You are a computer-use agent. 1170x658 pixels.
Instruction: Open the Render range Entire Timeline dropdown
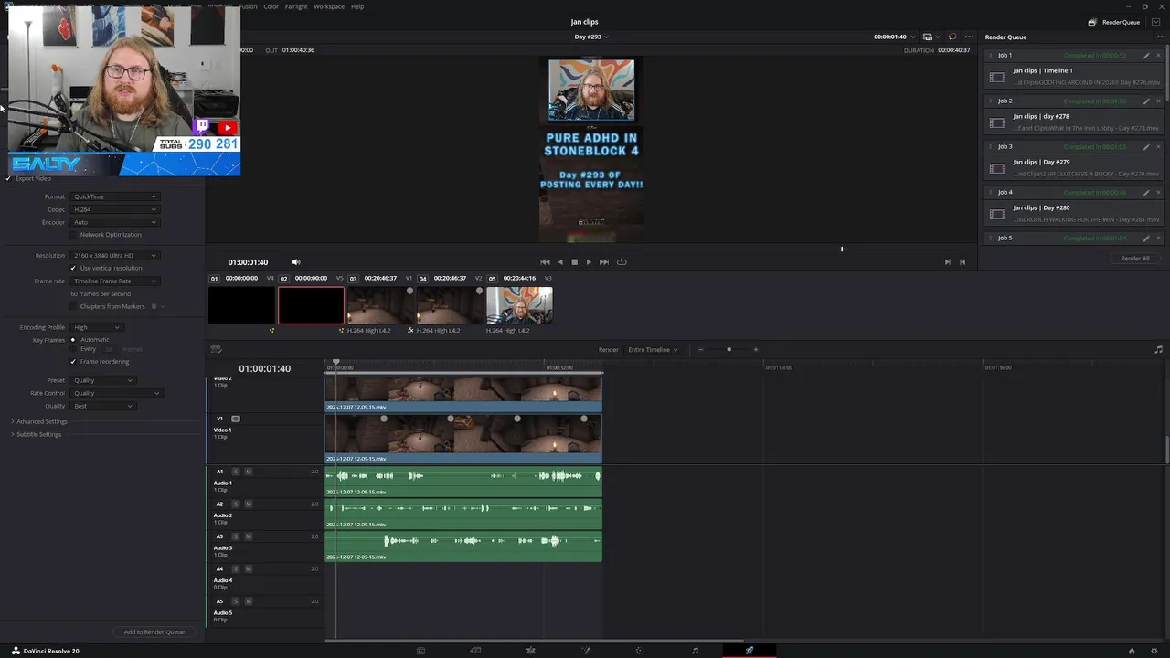coord(653,349)
